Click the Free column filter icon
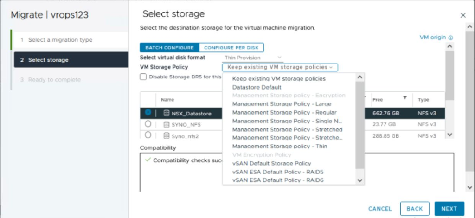The image size is (475, 218). pos(404,98)
